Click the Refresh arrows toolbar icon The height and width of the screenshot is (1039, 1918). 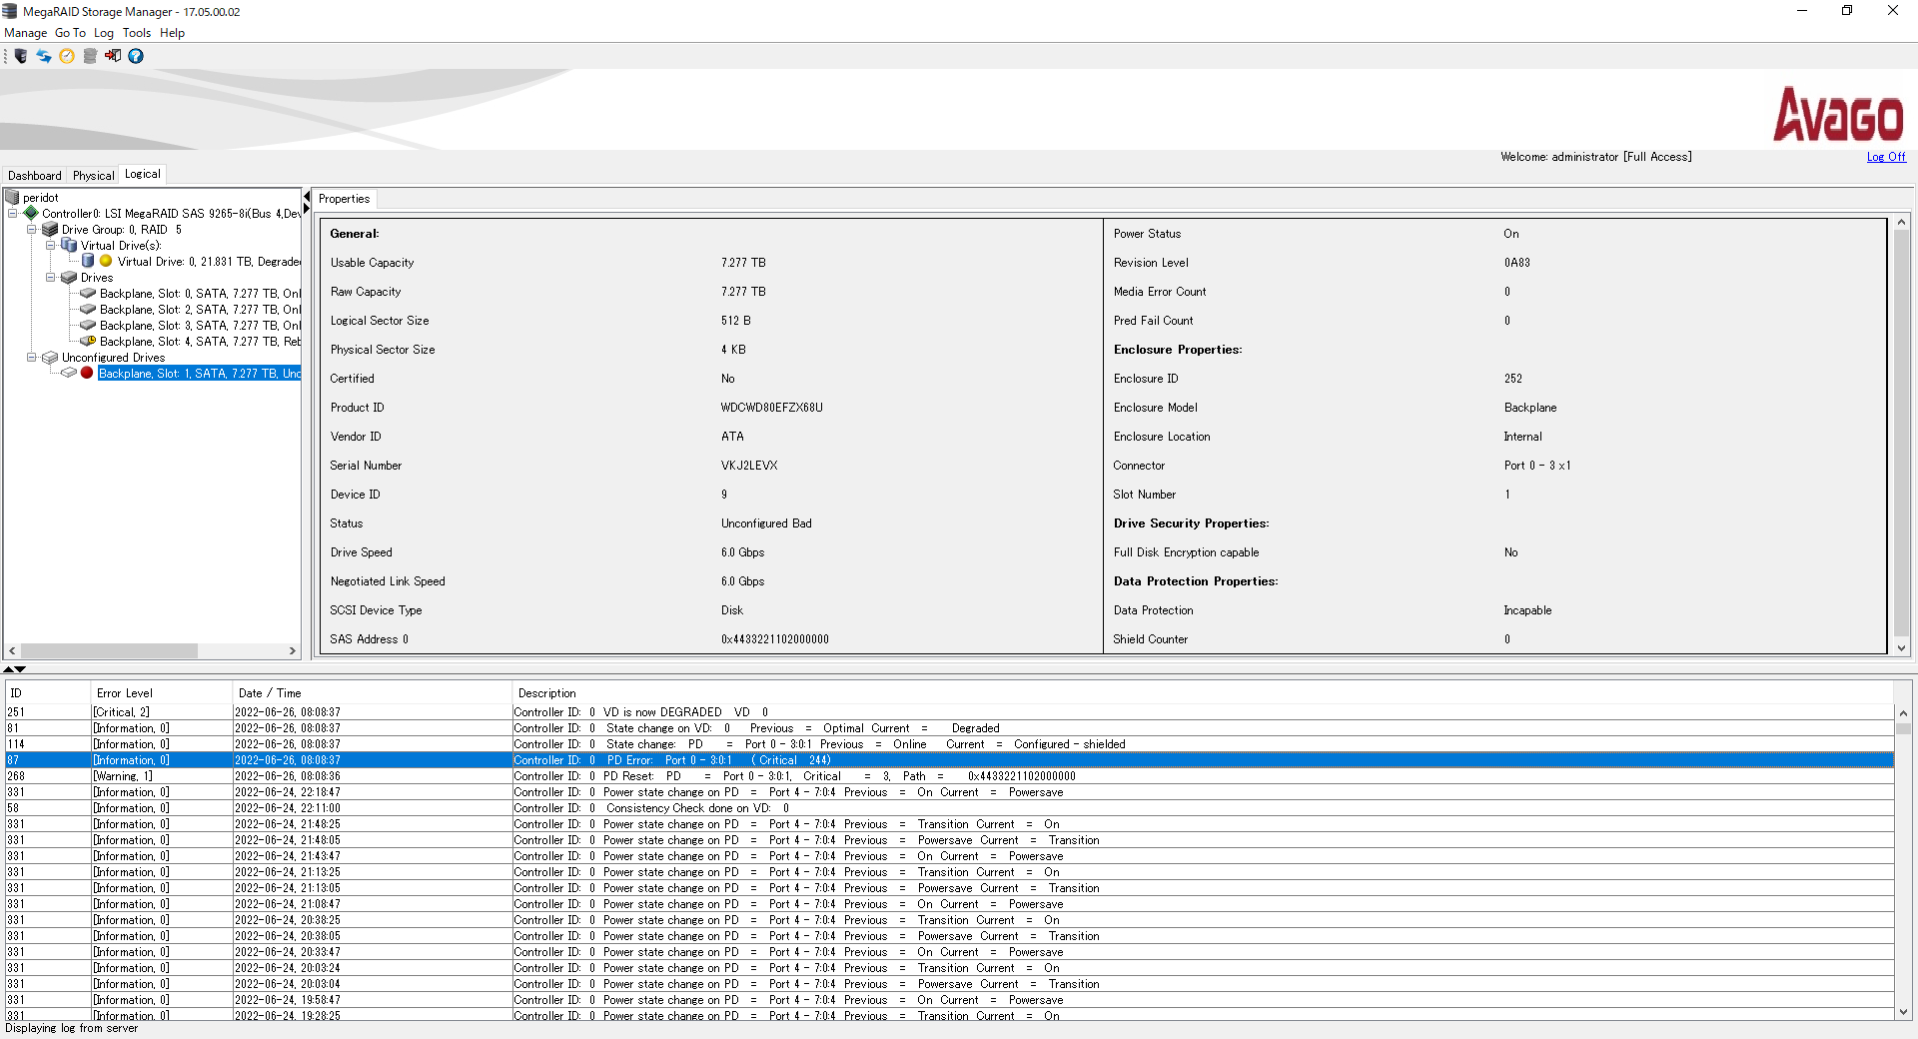(44, 56)
